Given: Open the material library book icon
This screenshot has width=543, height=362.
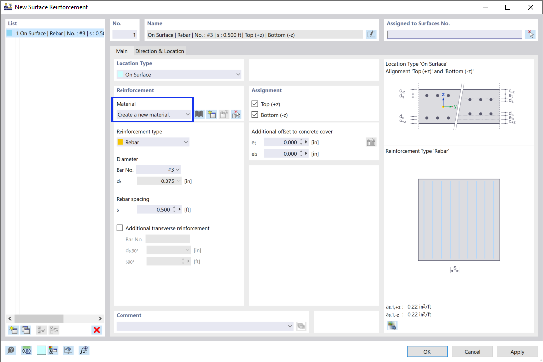Looking at the screenshot, I should click(199, 114).
